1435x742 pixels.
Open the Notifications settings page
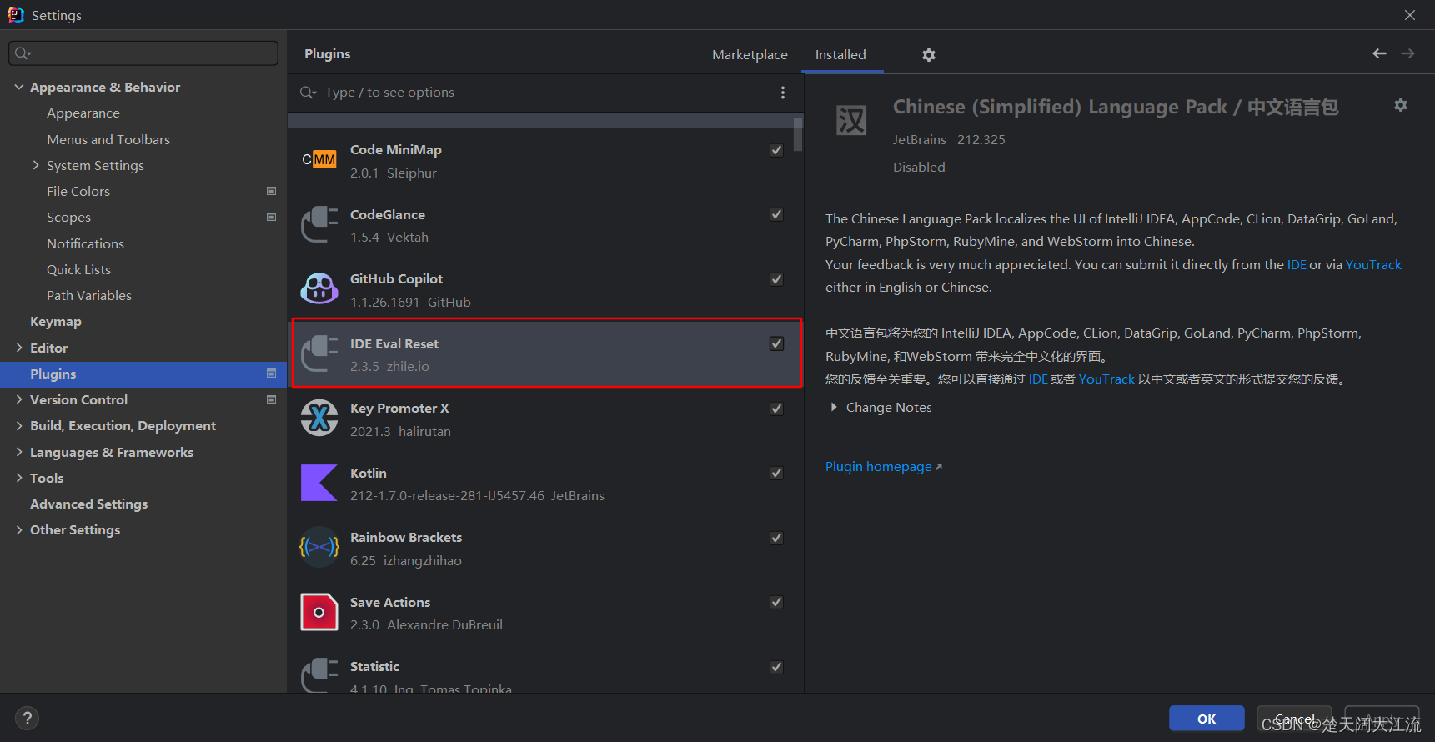pos(85,243)
